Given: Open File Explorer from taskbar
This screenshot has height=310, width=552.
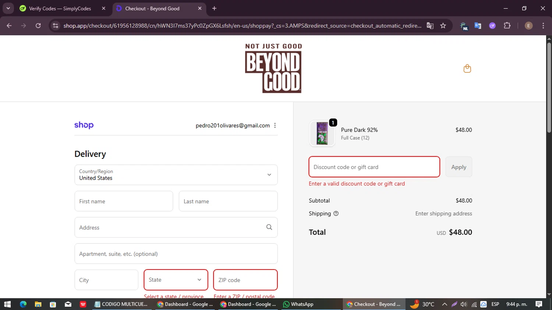Looking at the screenshot, I should point(38,304).
